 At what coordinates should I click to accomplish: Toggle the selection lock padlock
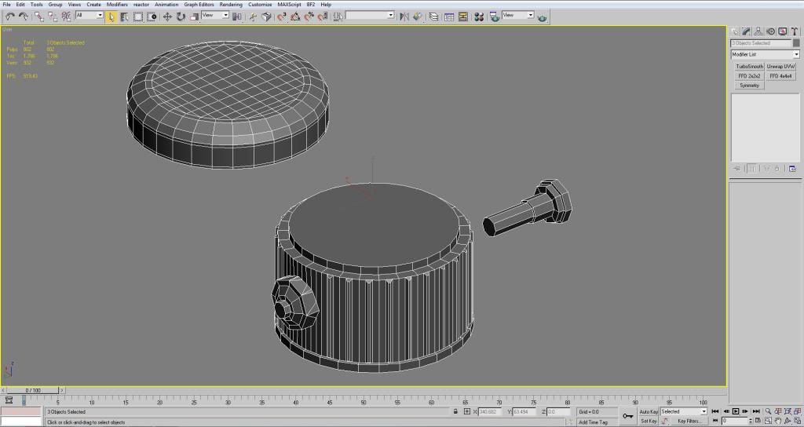click(455, 411)
